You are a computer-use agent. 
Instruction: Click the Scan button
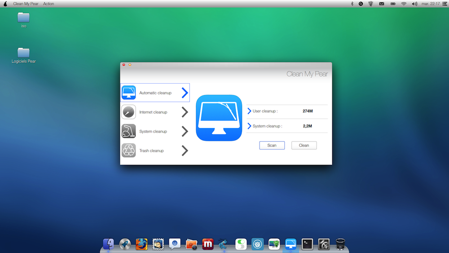[272, 145]
